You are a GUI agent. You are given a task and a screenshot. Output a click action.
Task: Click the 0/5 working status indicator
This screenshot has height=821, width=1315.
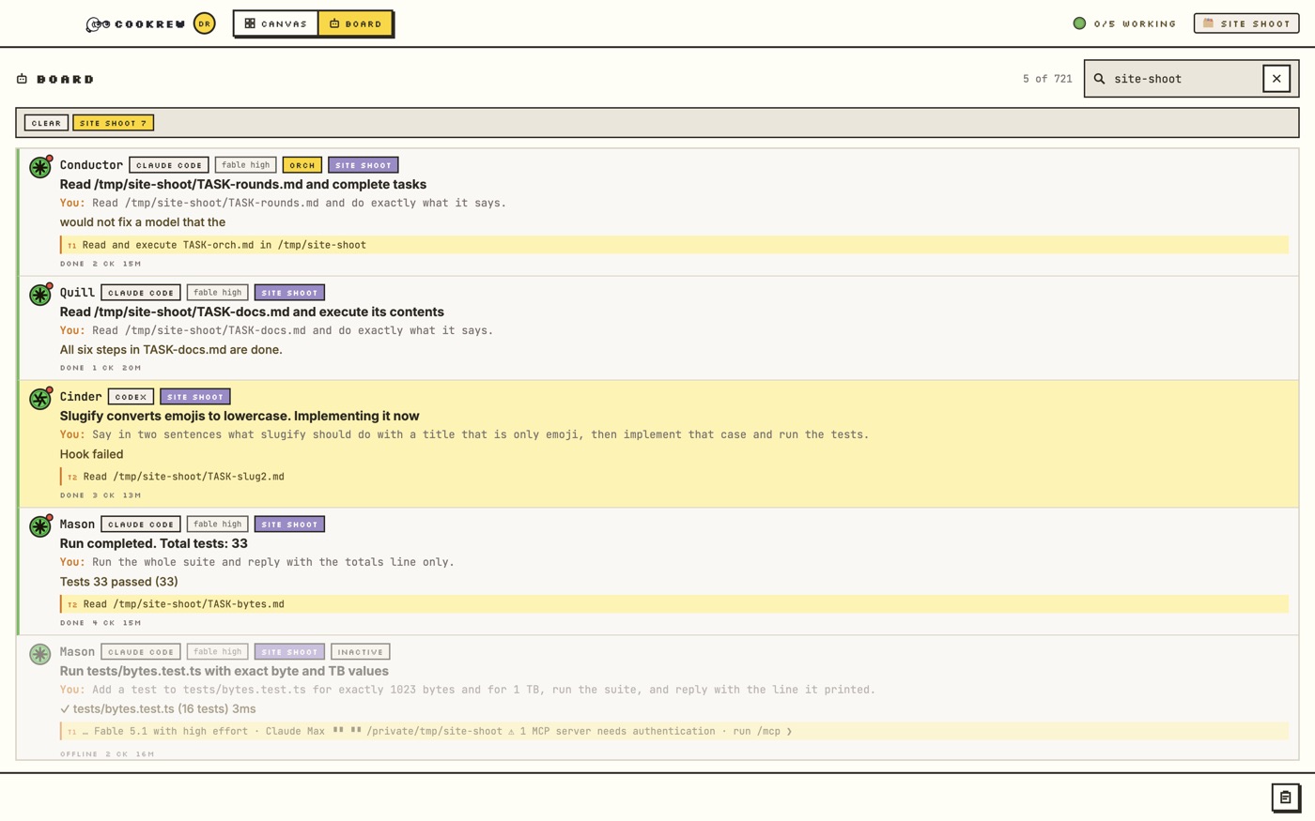[1124, 23]
